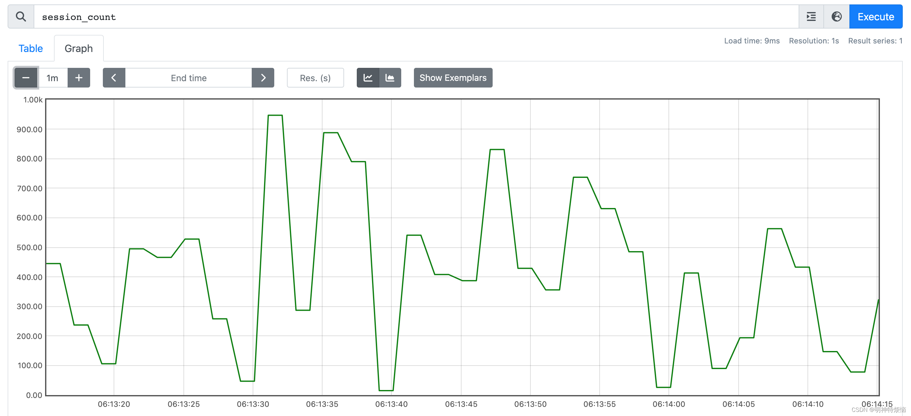Select the Graph tab
Viewport: 911px width, 416px height.
pos(78,49)
